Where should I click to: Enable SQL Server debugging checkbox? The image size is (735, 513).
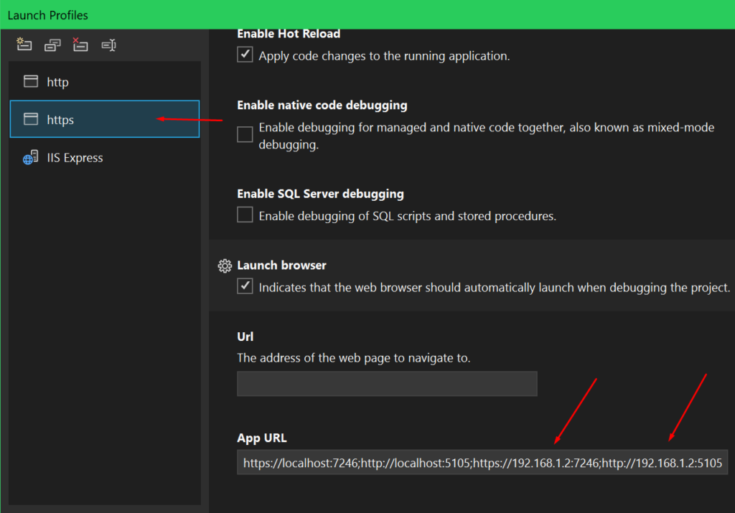(x=245, y=215)
